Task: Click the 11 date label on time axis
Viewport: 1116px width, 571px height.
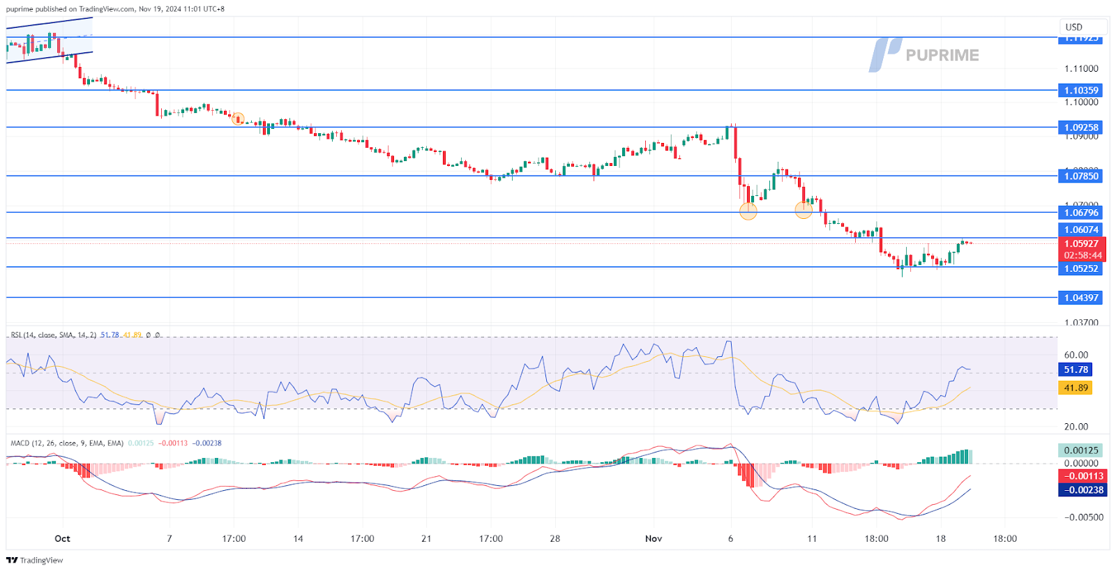Action: tap(812, 538)
